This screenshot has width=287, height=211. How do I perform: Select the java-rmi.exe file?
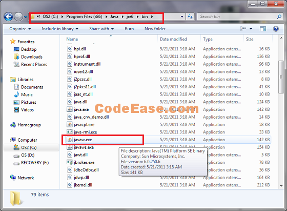pyautogui.click(x=82, y=132)
